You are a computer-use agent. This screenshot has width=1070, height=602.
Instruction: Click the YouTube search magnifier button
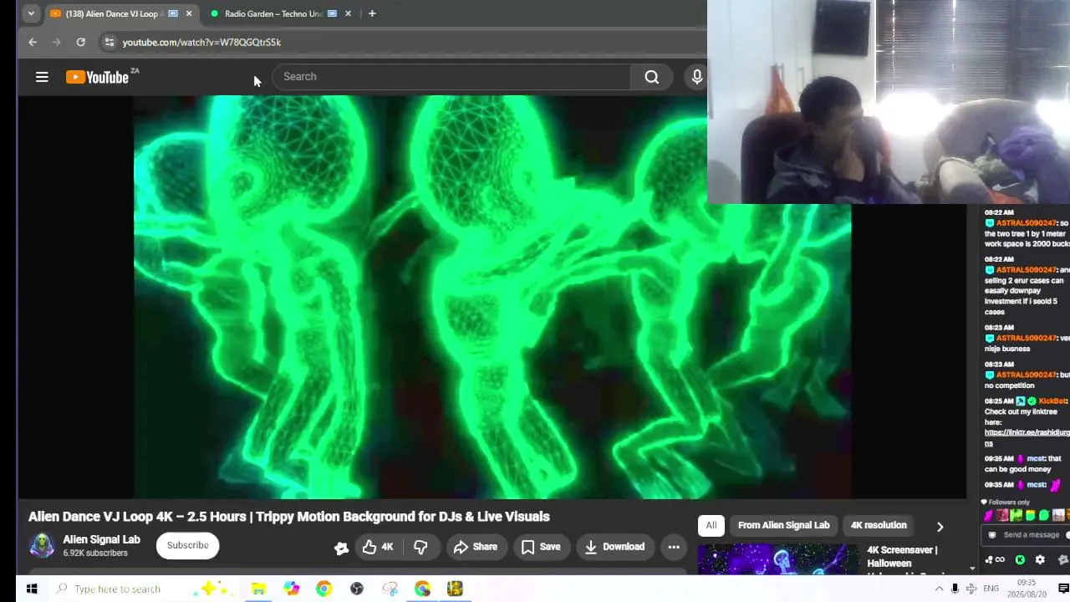pos(652,77)
